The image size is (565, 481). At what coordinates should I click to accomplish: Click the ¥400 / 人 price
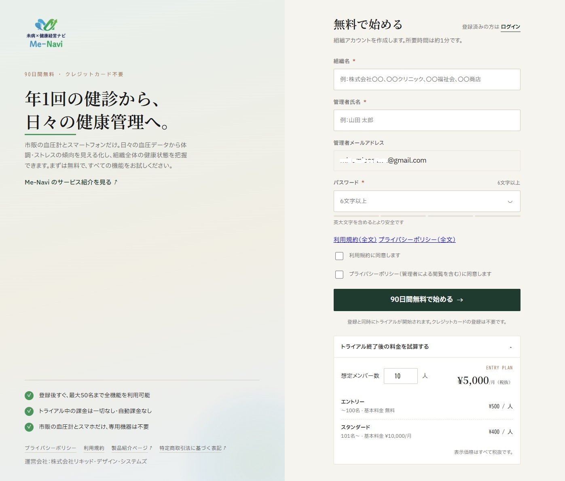(x=501, y=432)
